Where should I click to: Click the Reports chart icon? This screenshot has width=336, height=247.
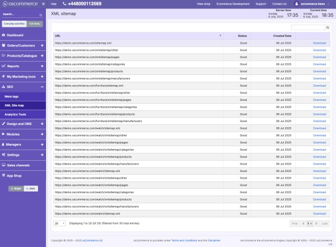(x=3, y=66)
